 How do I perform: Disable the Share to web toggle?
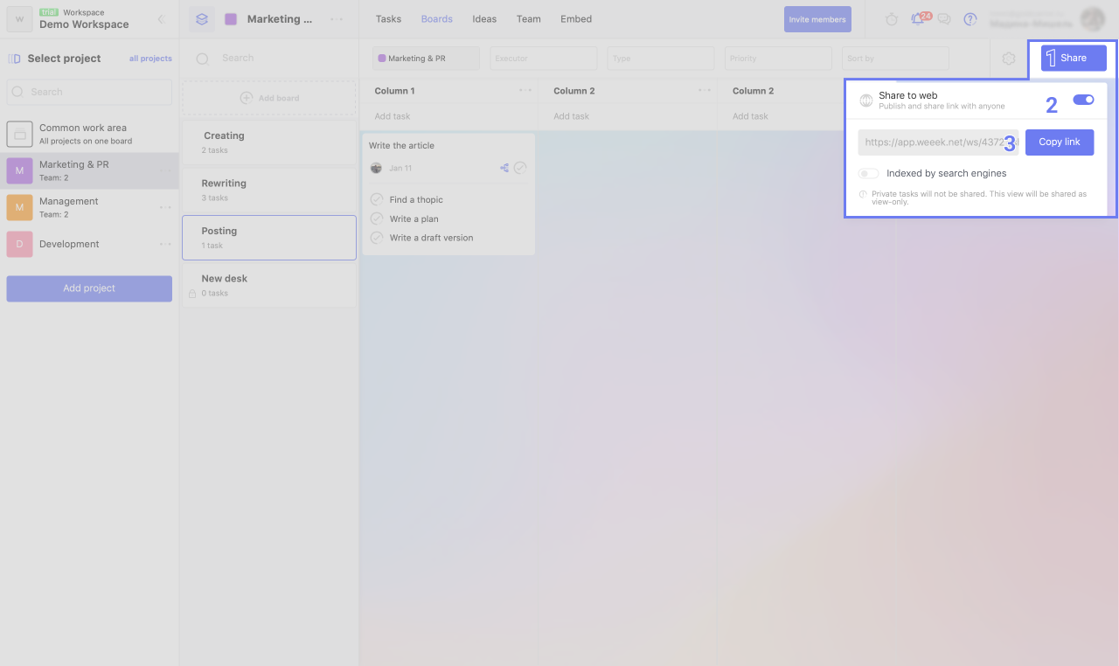tap(1083, 100)
